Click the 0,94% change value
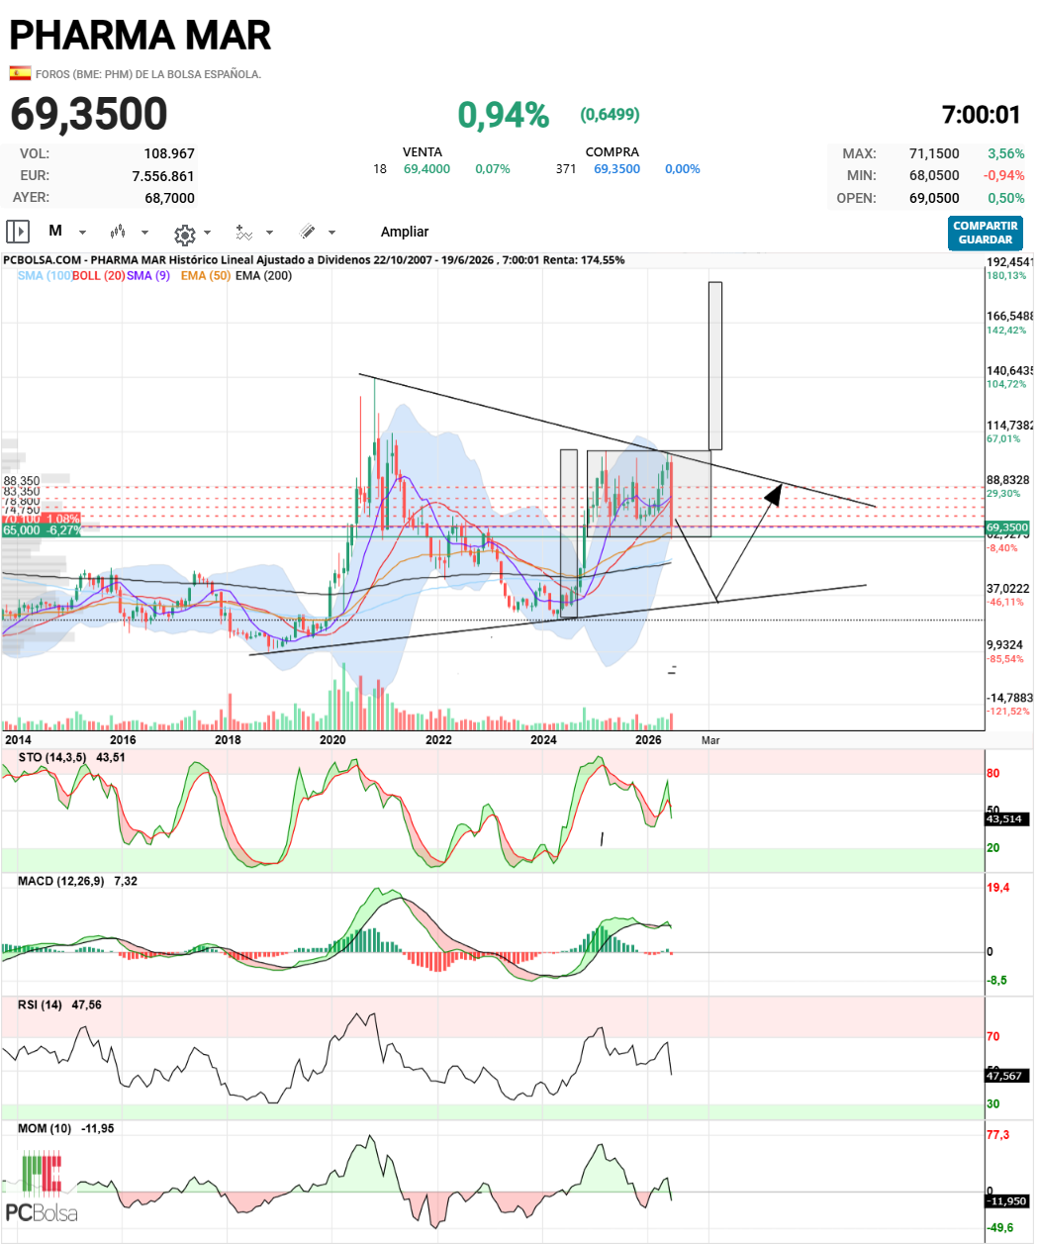The image size is (1037, 1244). click(x=503, y=115)
